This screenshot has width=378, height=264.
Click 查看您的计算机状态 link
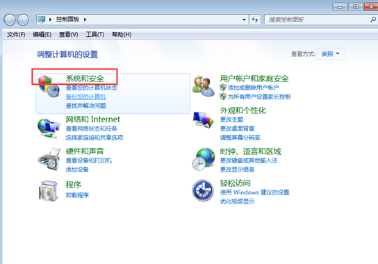point(92,88)
